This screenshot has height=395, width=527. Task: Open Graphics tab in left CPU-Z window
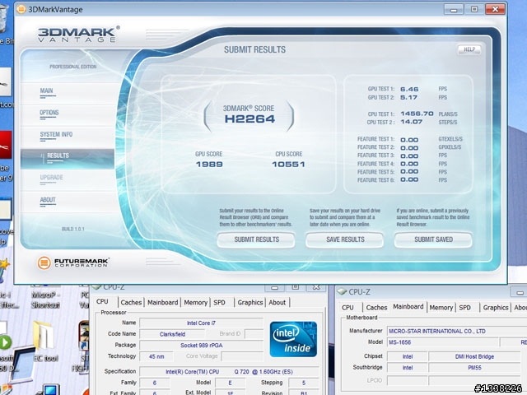pos(250,302)
